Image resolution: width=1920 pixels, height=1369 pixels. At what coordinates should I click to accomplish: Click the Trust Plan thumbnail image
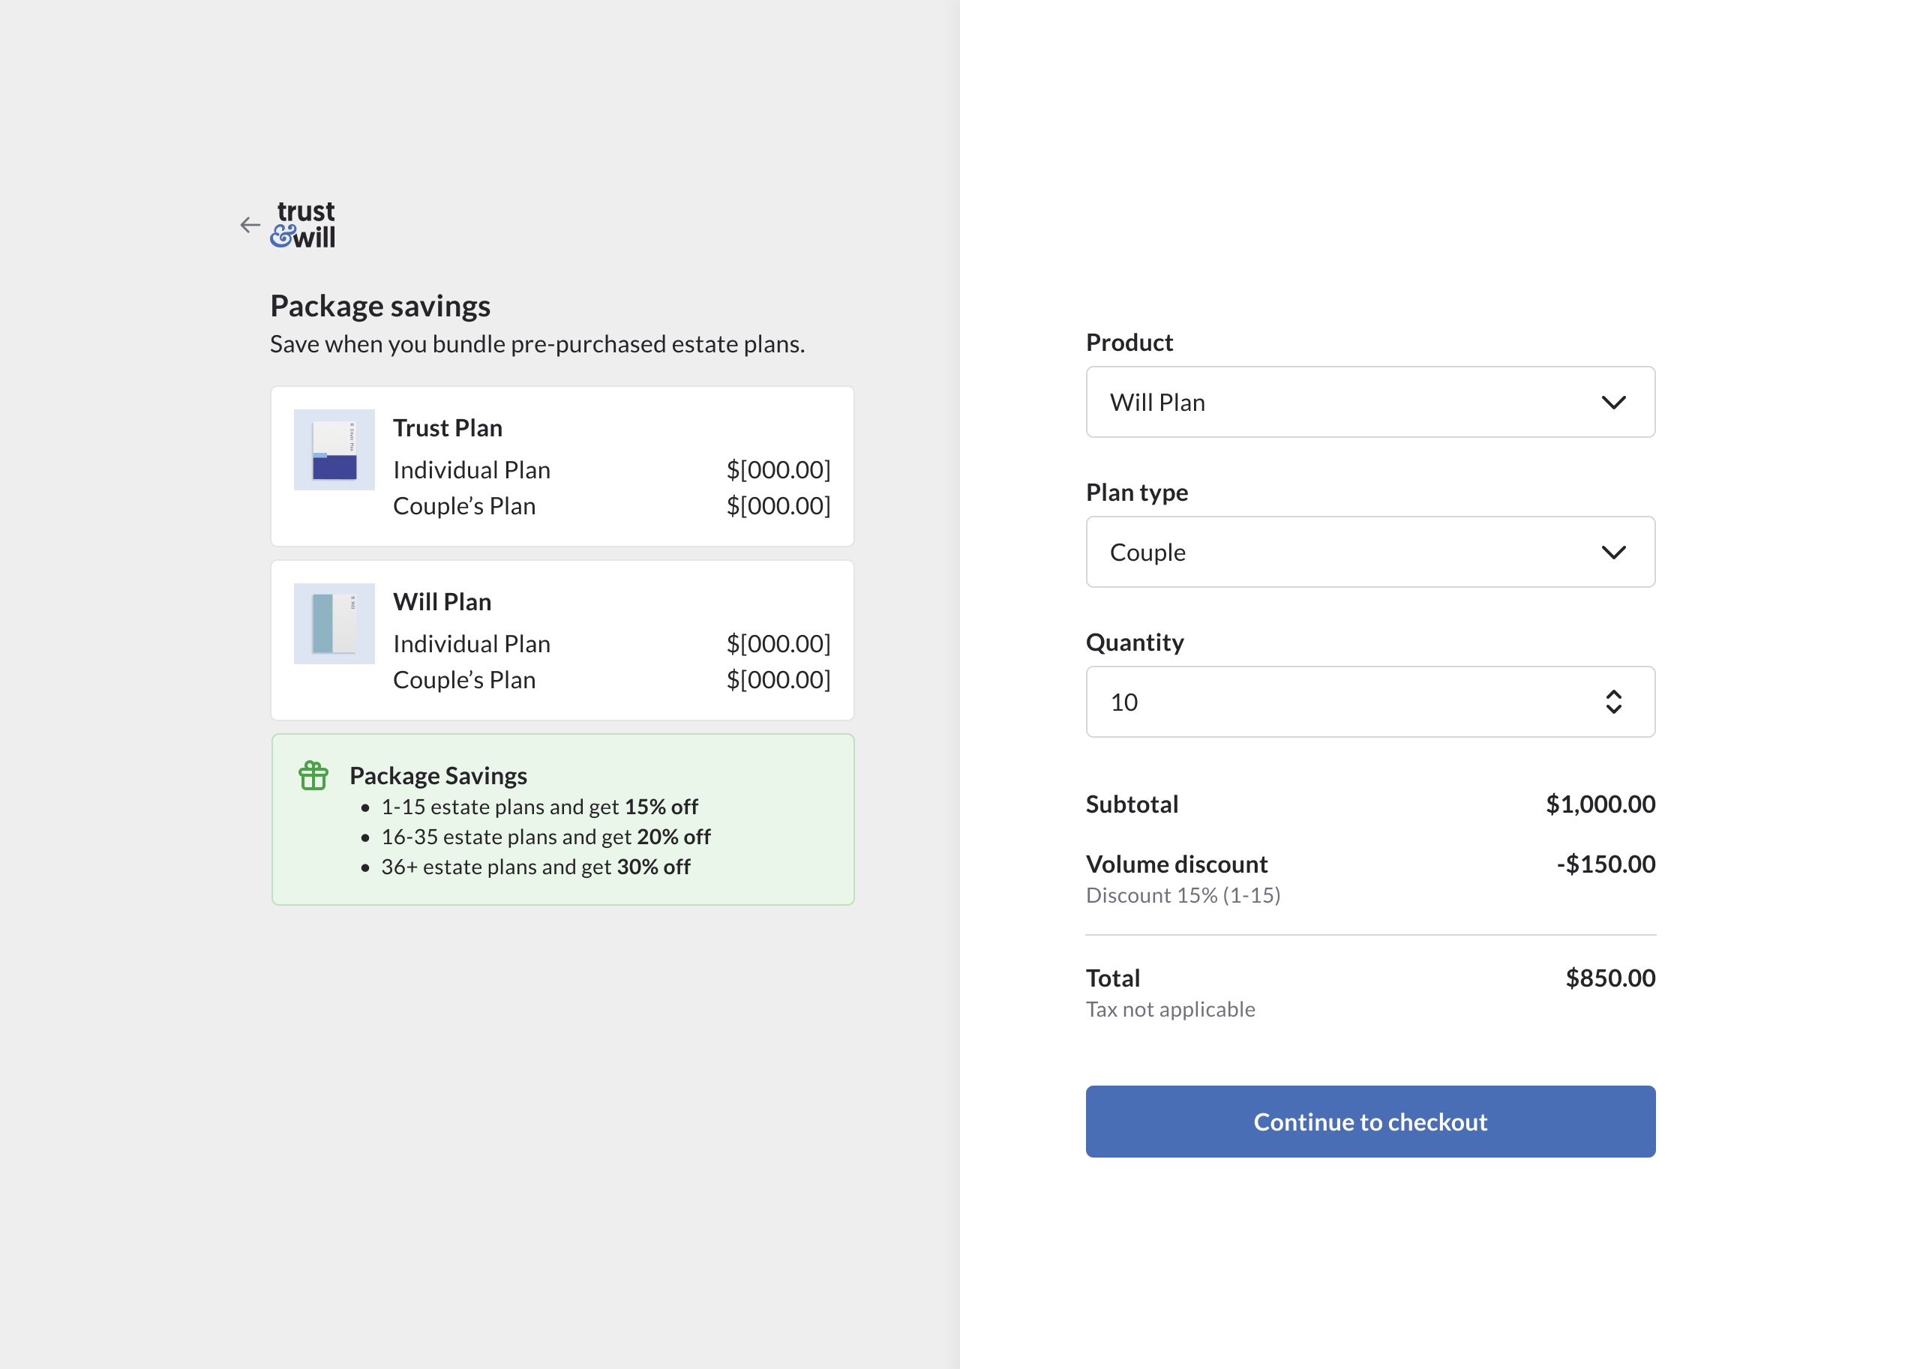(334, 449)
